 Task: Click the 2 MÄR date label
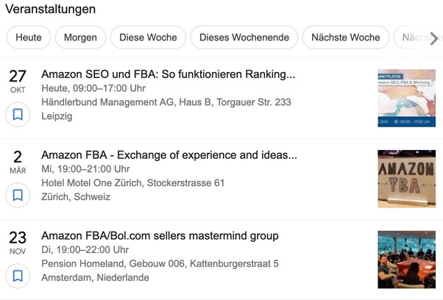17,162
